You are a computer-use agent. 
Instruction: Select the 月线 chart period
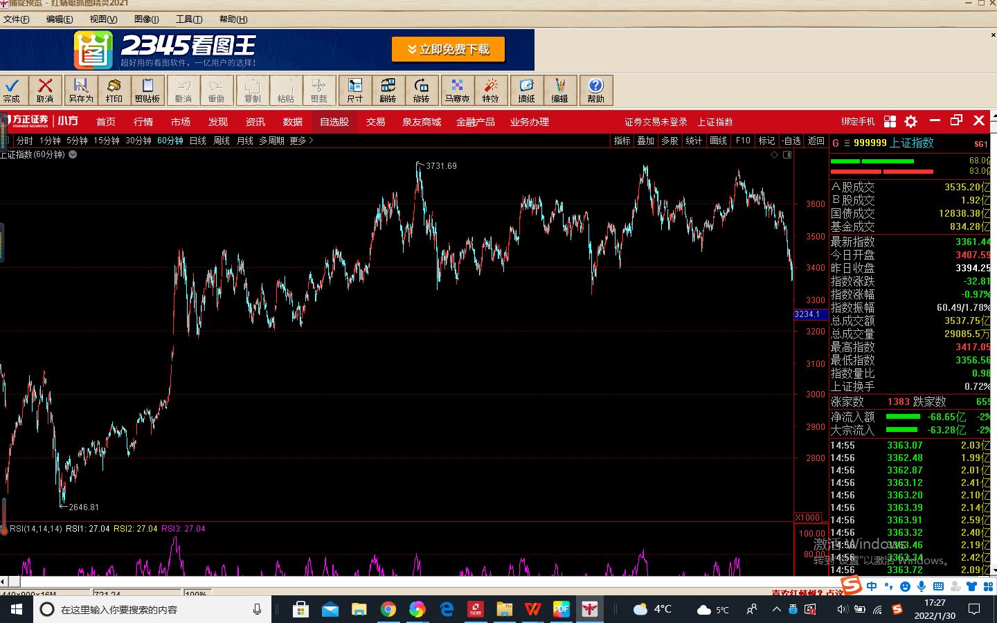point(245,141)
